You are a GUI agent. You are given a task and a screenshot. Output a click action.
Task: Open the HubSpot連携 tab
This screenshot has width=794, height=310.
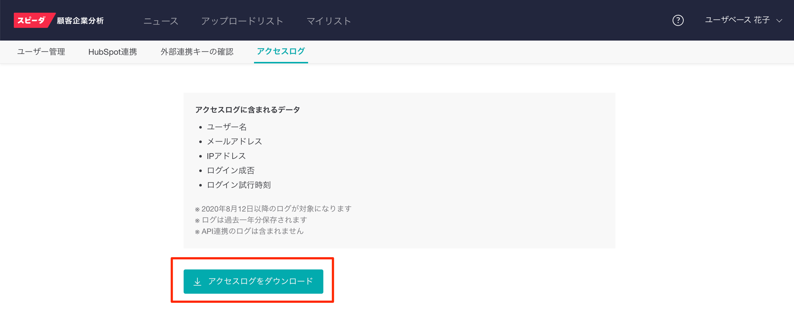pos(112,52)
